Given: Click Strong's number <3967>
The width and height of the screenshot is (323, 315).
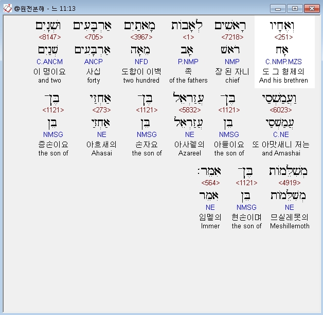Looking at the screenshot, I should [x=141, y=37].
